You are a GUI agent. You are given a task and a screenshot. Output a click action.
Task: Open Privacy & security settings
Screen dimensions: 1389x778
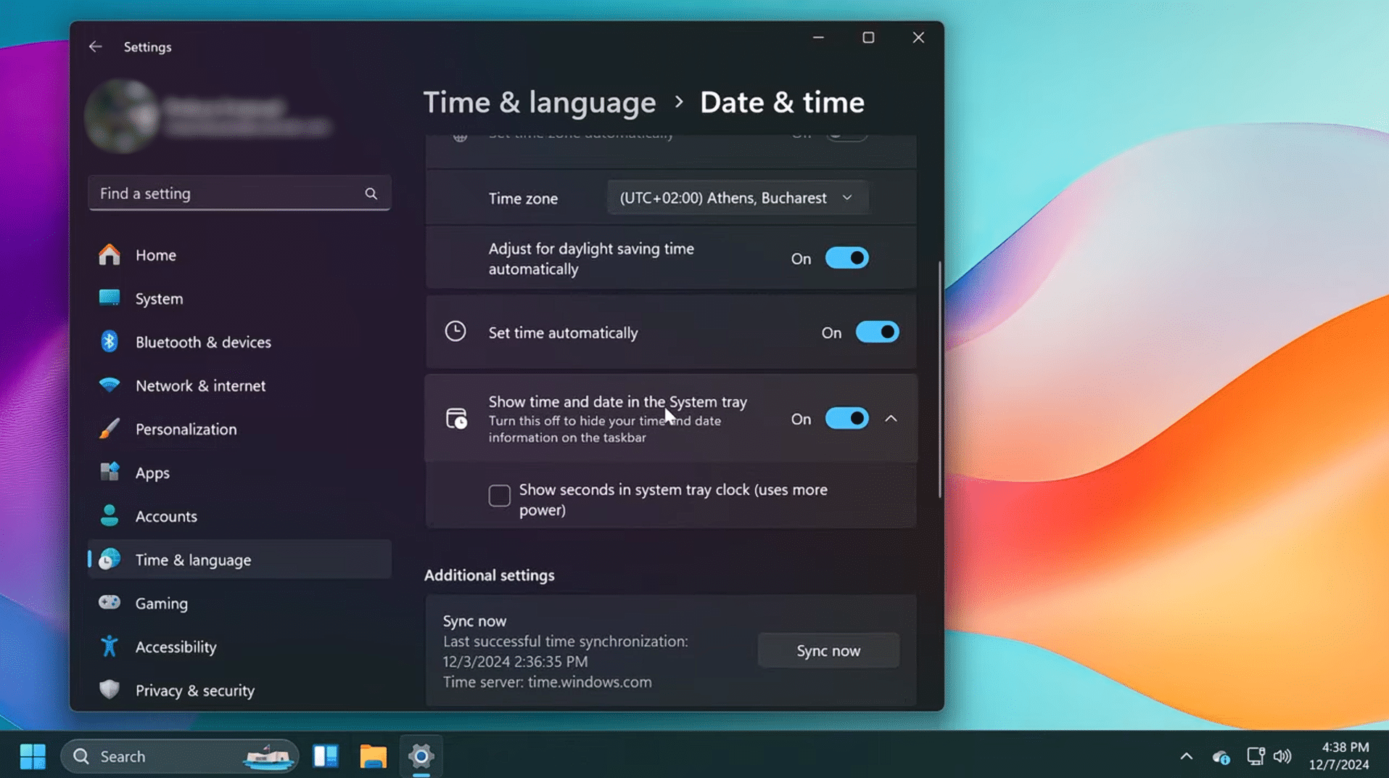pos(239,690)
